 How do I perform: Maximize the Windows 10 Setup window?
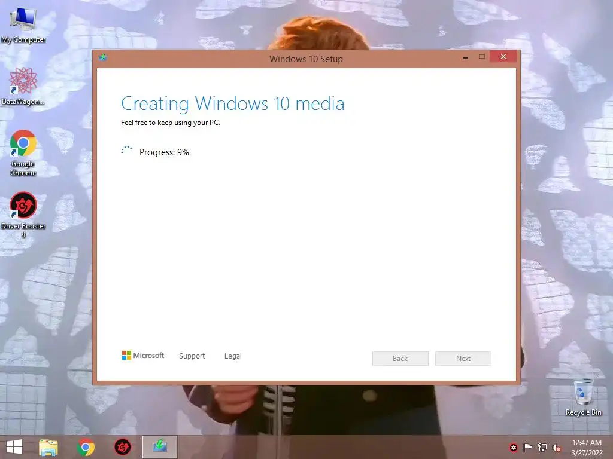click(x=482, y=57)
